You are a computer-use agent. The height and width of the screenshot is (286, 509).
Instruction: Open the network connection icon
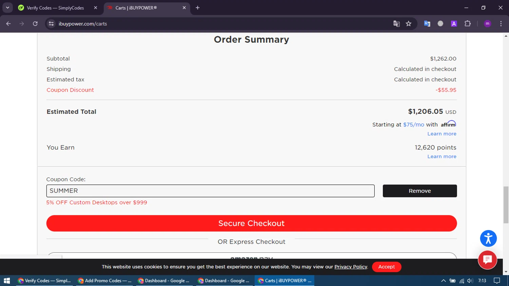coord(461,281)
